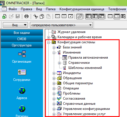127x117 pixels.
Task: Open the Файл menu
Action: click(13, 9)
